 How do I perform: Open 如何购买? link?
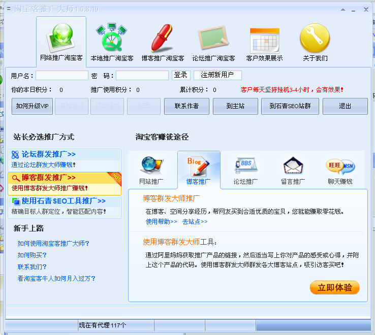point(32,255)
